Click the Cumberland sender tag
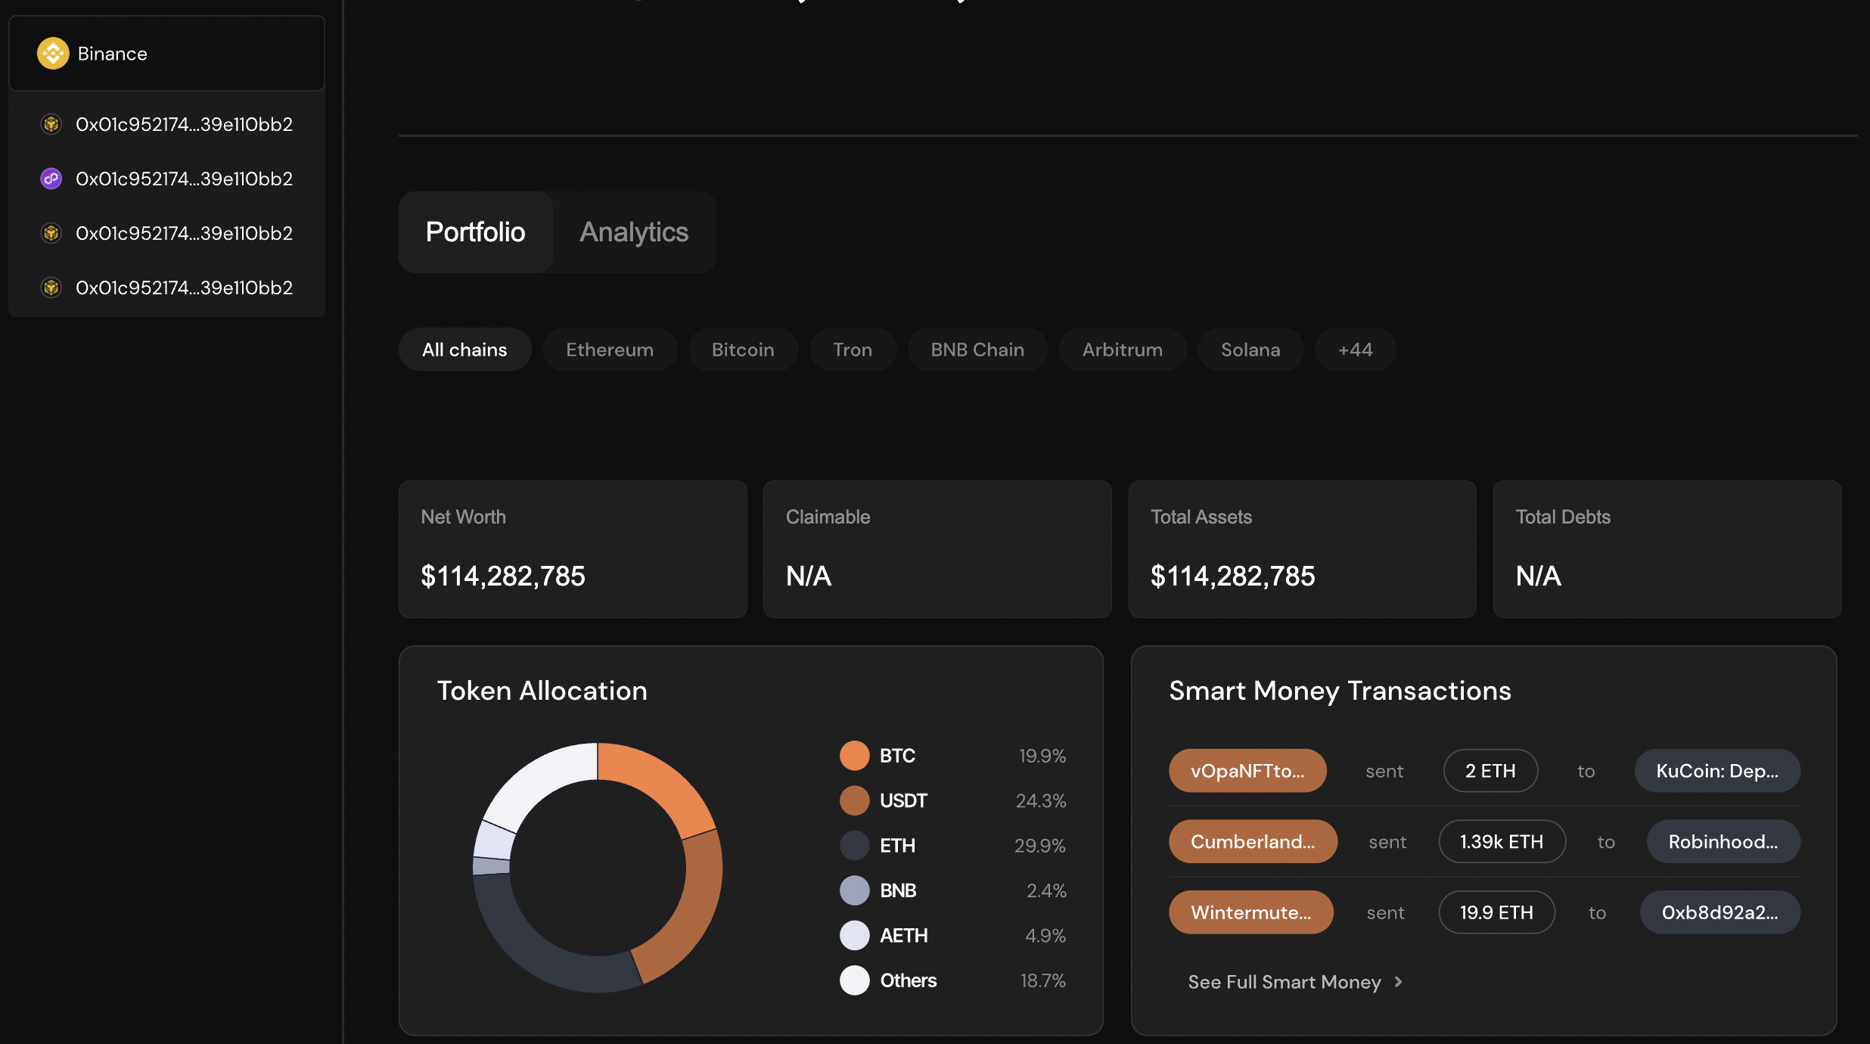 pyautogui.click(x=1252, y=842)
